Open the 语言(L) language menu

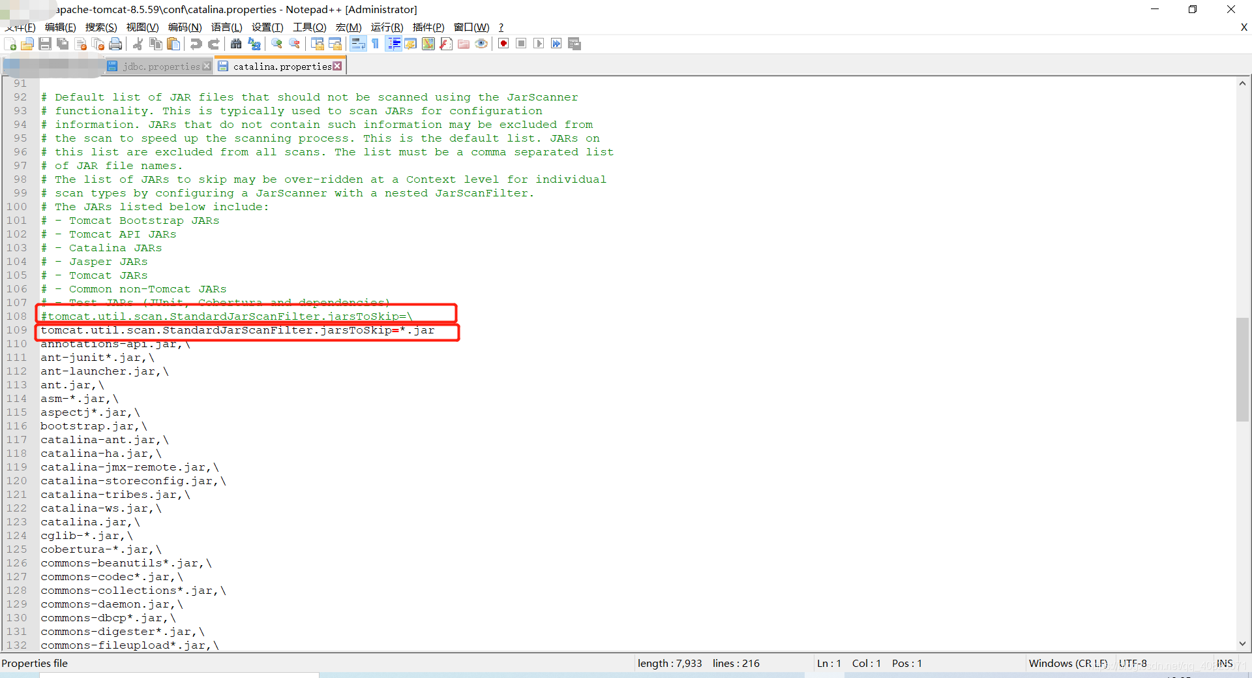[x=226, y=27]
